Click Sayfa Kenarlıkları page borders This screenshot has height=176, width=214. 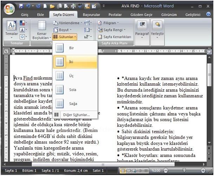[114, 37]
